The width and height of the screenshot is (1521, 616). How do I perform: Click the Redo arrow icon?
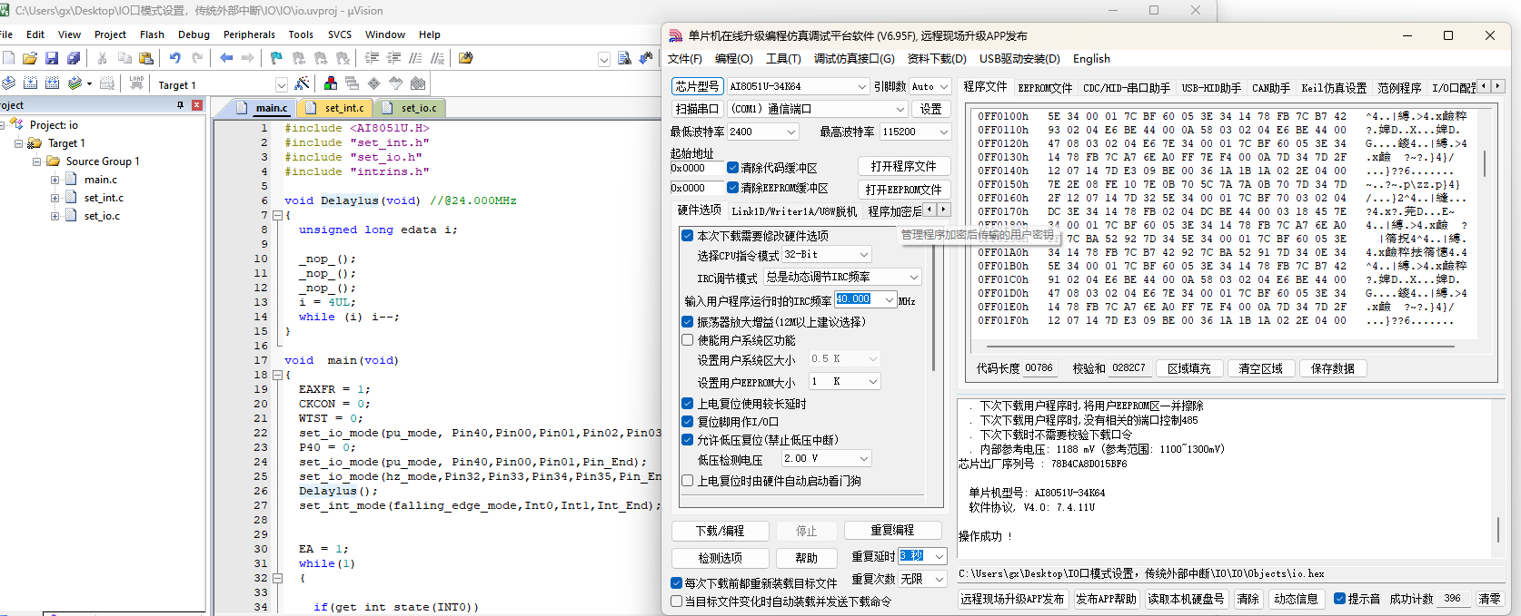pos(196,58)
